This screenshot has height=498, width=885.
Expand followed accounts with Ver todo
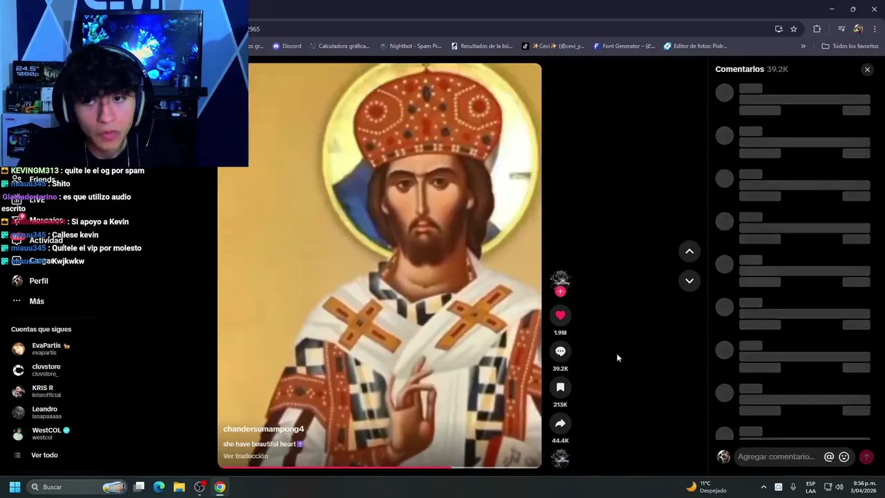(x=44, y=455)
